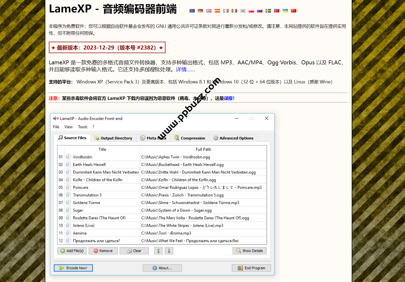Click the latest version 2023-12-29 banner

[x=107, y=47]
